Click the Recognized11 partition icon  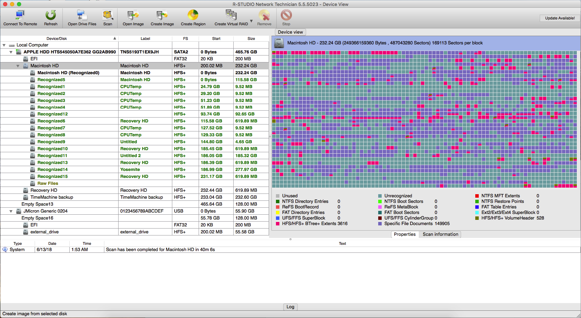[x=33, y=156]
